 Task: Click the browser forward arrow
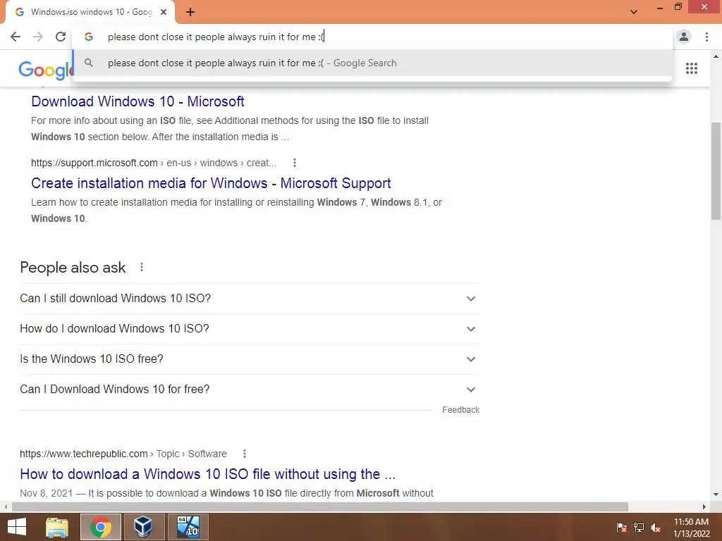(38, 37)
